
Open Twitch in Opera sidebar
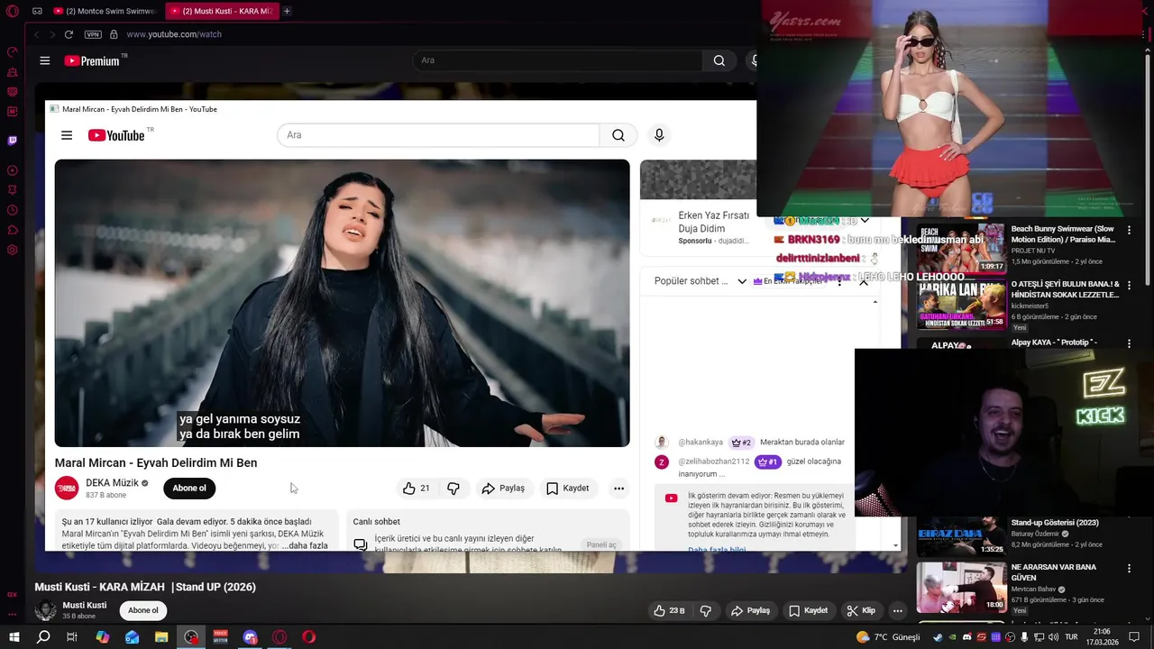13,141
